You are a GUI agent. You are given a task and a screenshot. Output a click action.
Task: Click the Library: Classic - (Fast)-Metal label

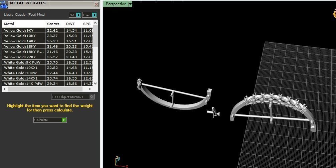[x=24, y=15]
